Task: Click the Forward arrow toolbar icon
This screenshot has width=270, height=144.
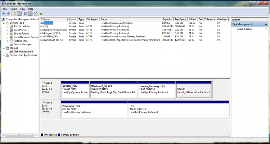Action: coord(8,14)
